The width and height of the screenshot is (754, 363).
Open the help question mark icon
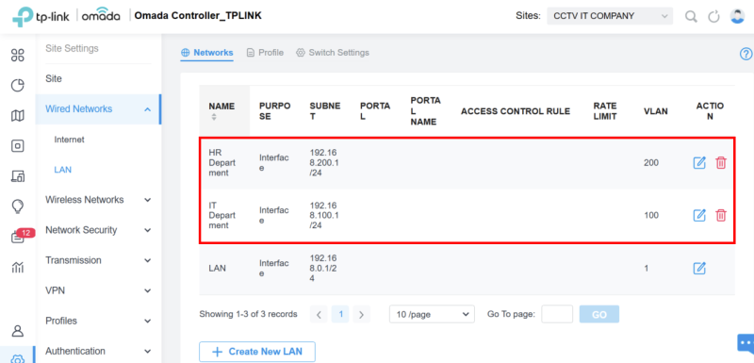746,54
